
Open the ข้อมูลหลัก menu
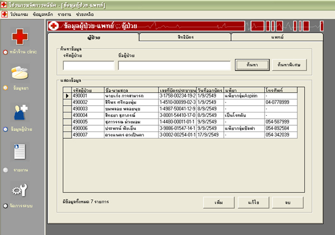[43, 12]
